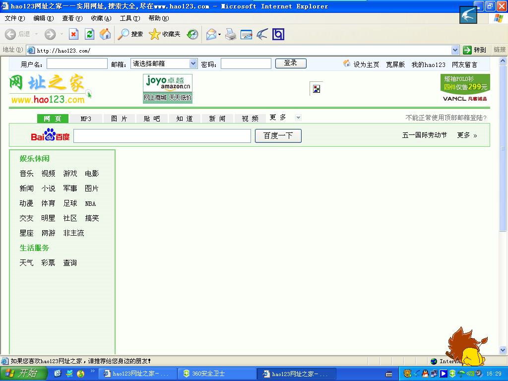Stop page loading with the red X icon
This screenshot has height=381, width=508.
pyautogui.click(x=73, y=34)
